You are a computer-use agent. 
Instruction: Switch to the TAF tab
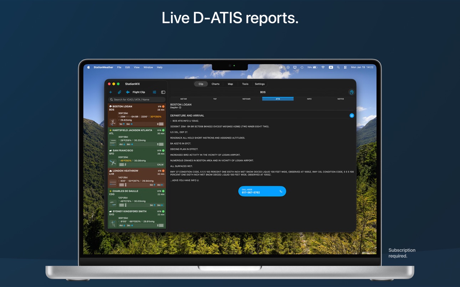pyautogui.click(x=215, y=99)
